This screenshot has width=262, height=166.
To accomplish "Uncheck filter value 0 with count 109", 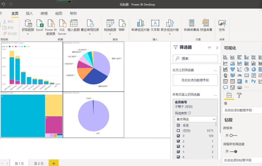I will coord(178,136).
